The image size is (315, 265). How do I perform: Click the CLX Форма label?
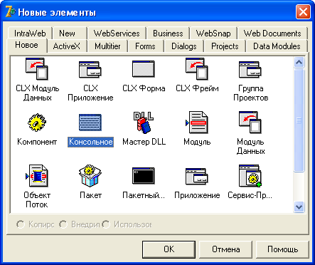pos(144,88)
